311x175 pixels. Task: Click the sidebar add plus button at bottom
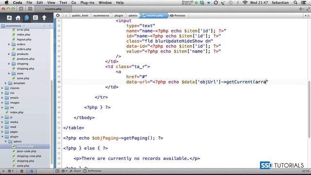pyautogui.click(x=3, y=171)
